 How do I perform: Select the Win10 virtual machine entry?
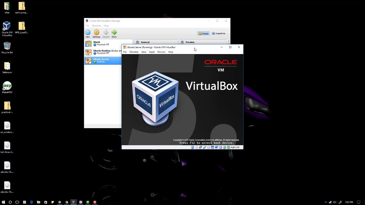pos(103,43)
